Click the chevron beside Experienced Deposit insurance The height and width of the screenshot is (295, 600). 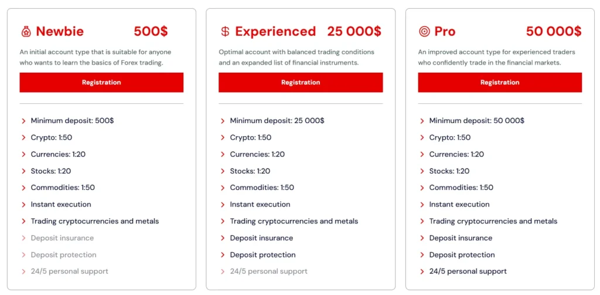pyautogui.click(x=223, y=238)
